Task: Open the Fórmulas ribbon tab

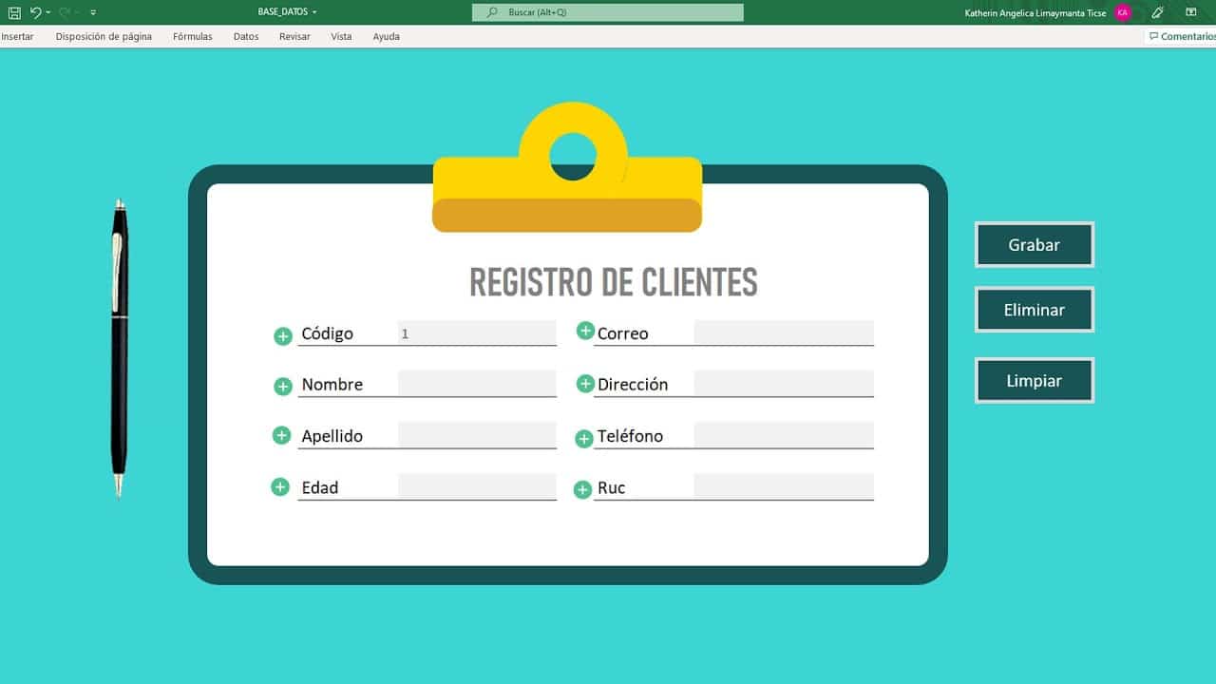Action: tap(193, 36)
